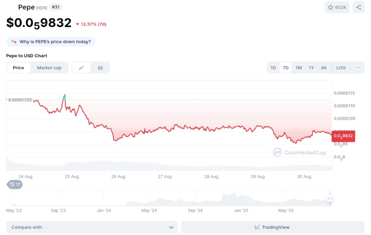This screenshot has height=235, width=371.
Task: Select the 1M time range
Action: (x=299, y=68)
